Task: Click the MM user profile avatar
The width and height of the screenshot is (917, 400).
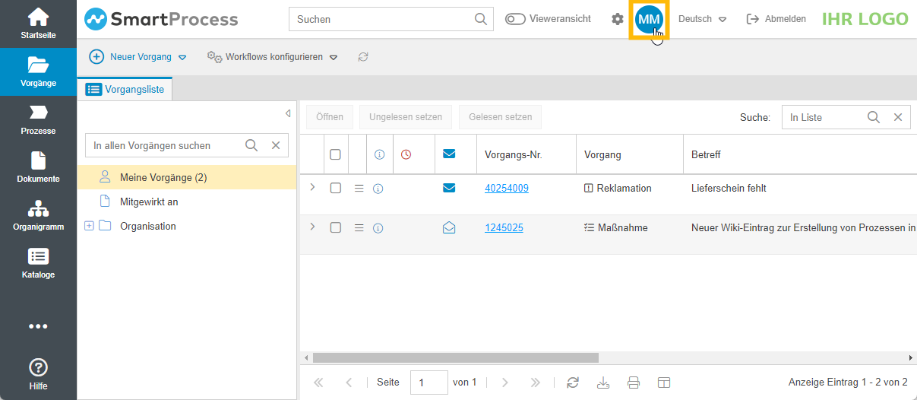Action: point(649,19)
